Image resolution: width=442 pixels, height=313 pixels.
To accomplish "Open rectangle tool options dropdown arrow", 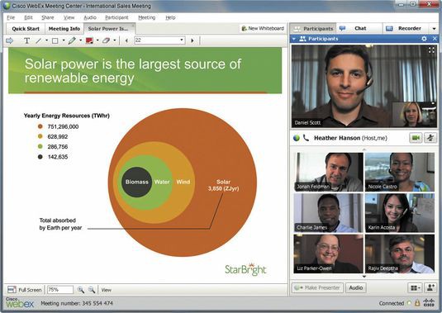I will point(64,40).
